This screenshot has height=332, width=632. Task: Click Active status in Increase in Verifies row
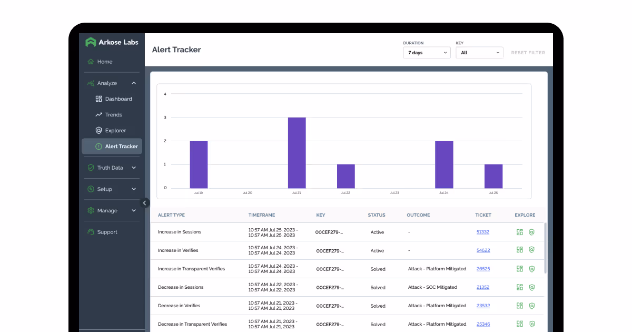click(377, 251)
